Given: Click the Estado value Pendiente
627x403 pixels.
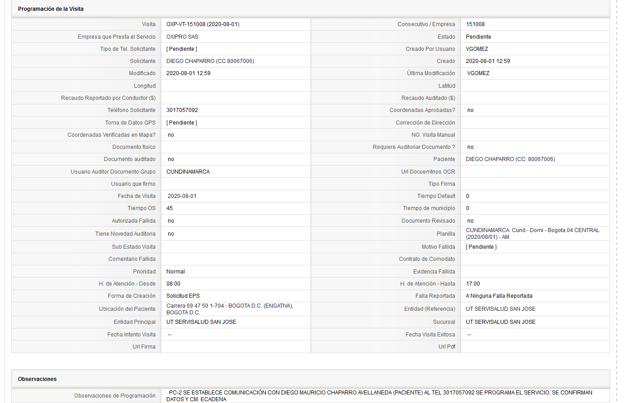Looking at the screenshot, I should (x=479, y=37).
